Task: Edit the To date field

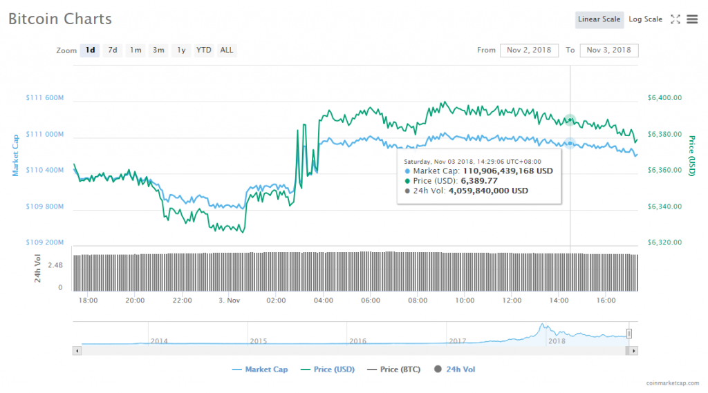Action: (x=609, y=50)
